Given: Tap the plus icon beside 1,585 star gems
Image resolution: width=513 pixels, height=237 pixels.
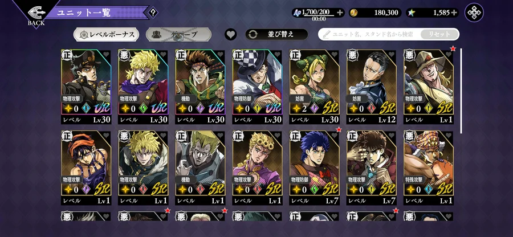Looking at the screenshot, I should [x=454, y=13].
